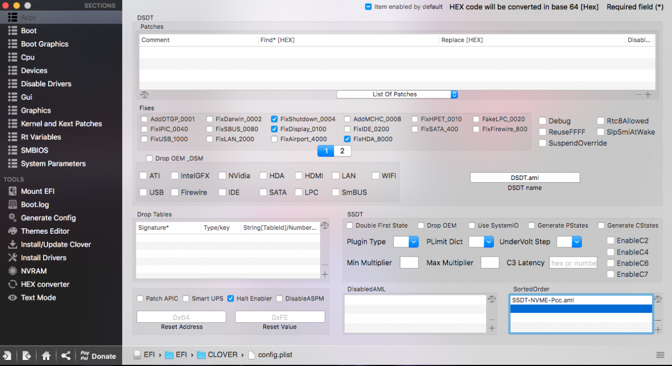Click the share icon in bottom toolbar
This screenshot has width=672, height=366.
(x=66, y=356)
